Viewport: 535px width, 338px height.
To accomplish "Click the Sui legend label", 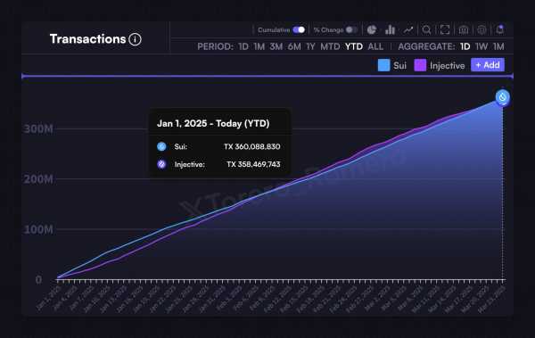I will click(399, 66).
